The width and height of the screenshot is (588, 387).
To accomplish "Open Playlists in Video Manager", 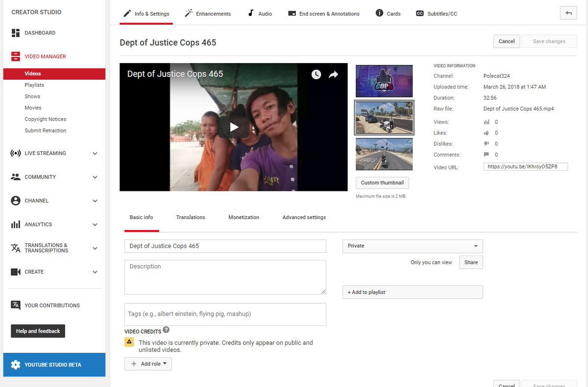I will (x=34, y=85).
